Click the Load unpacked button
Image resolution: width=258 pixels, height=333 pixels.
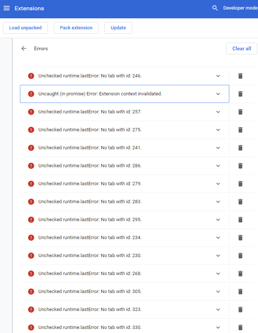(x=25, y=28)
